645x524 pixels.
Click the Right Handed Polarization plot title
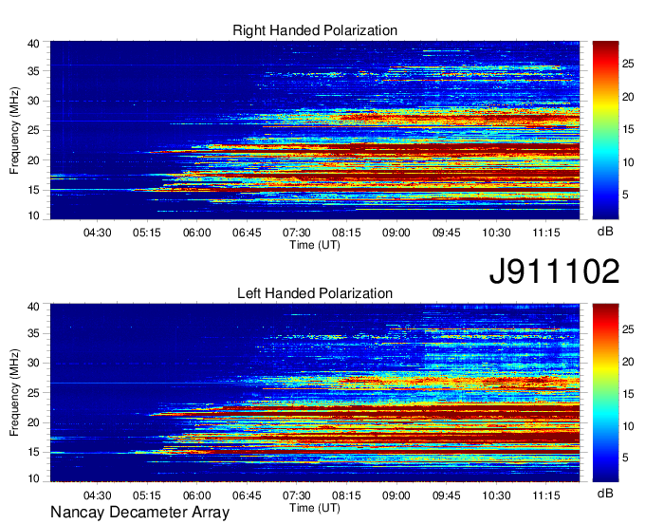(x=315, y=30)
